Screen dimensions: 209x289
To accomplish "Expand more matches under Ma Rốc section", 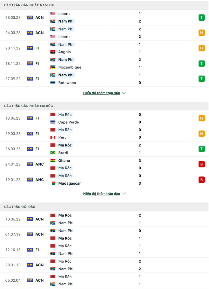I will (104, 194).
